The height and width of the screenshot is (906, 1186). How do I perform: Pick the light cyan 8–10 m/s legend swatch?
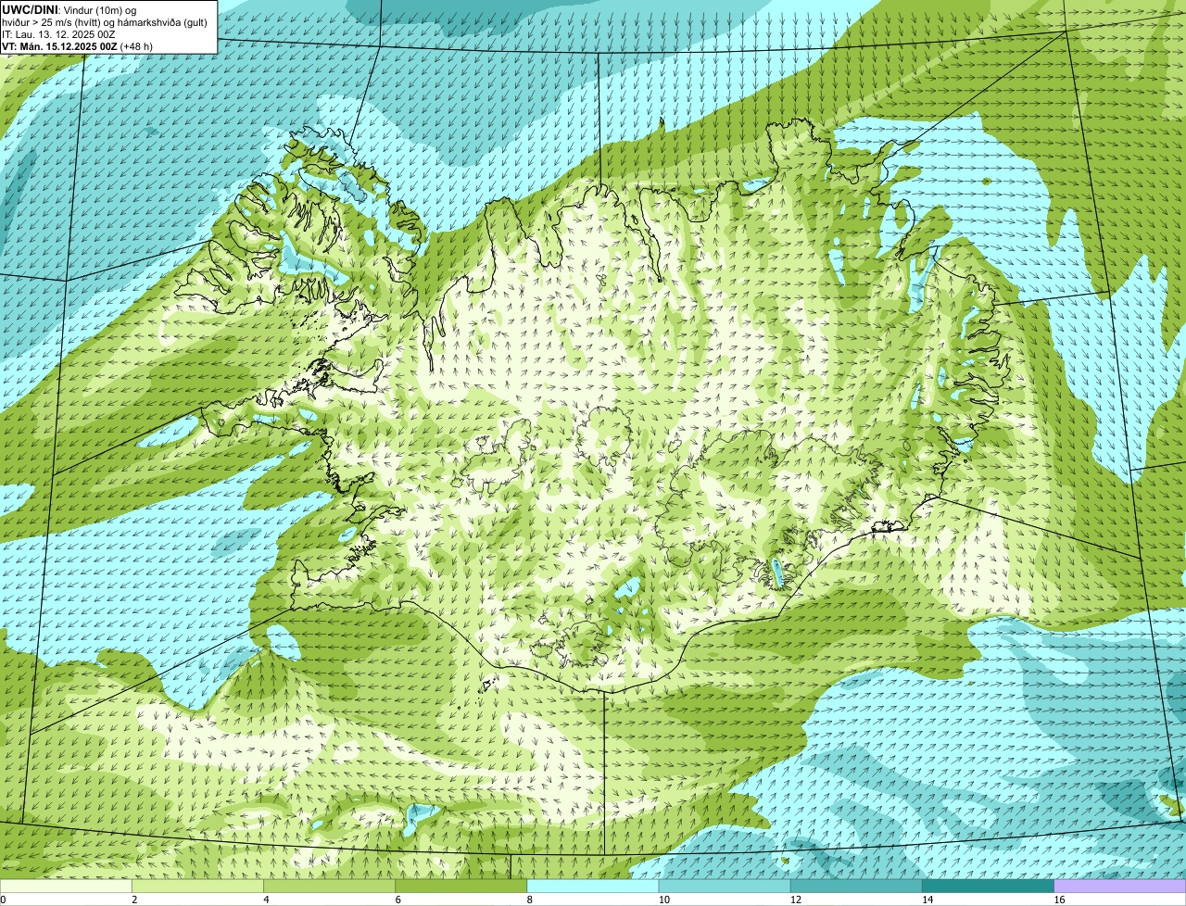[593, 887]
